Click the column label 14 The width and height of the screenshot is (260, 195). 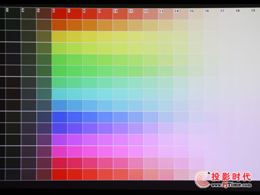tap(176, 11)
